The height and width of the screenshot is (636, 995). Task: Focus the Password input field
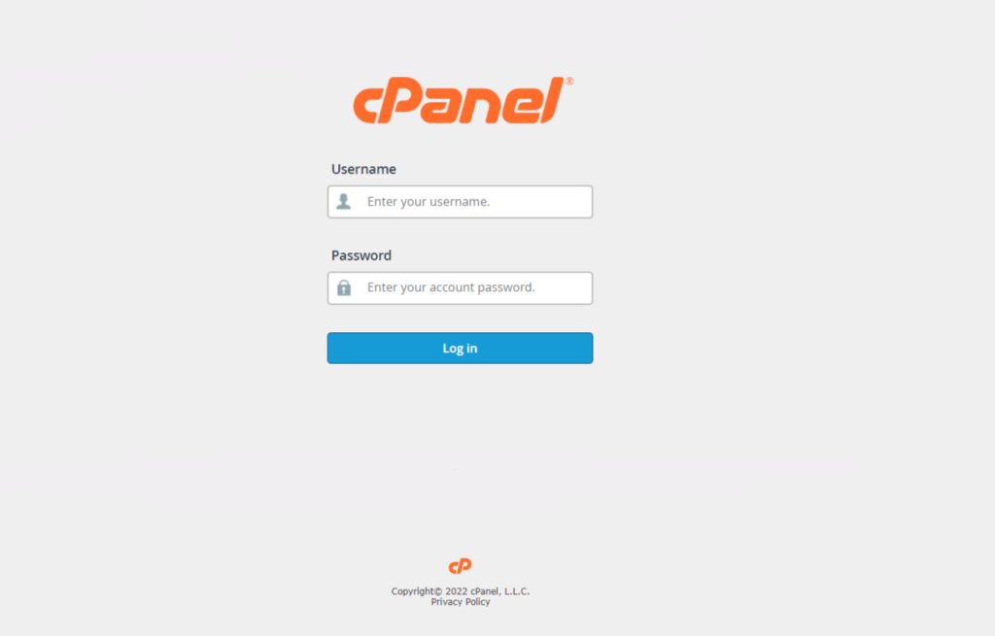460,287
